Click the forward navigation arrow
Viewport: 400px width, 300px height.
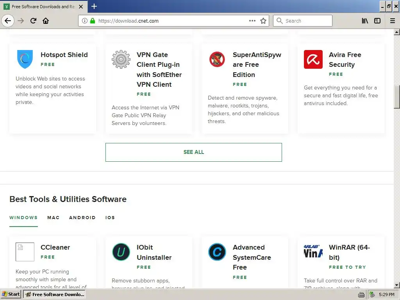pos(21,21)
